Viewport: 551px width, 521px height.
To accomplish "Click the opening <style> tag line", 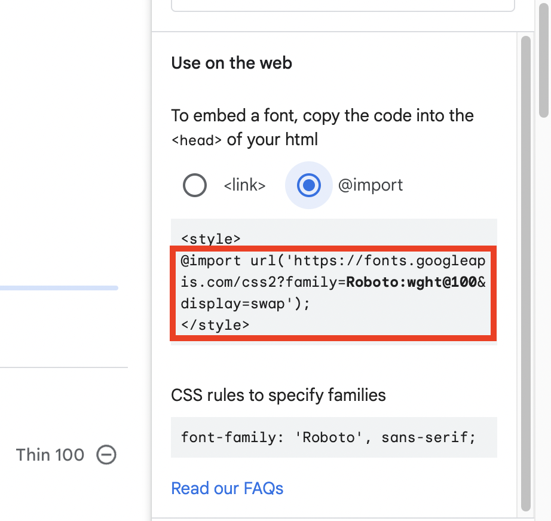I will coord(211,239).
